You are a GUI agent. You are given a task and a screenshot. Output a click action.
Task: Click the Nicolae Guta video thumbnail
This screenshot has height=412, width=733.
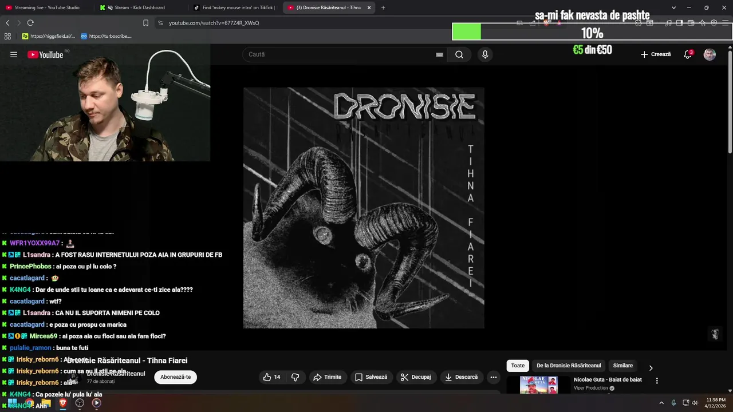[539, 385]
